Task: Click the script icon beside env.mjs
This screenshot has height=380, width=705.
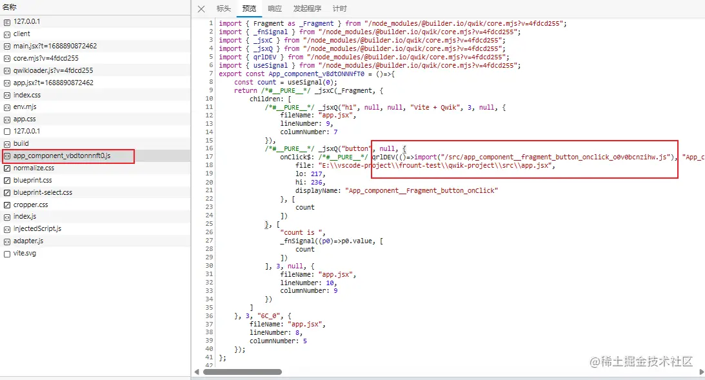Action: (x=6, y=108)
